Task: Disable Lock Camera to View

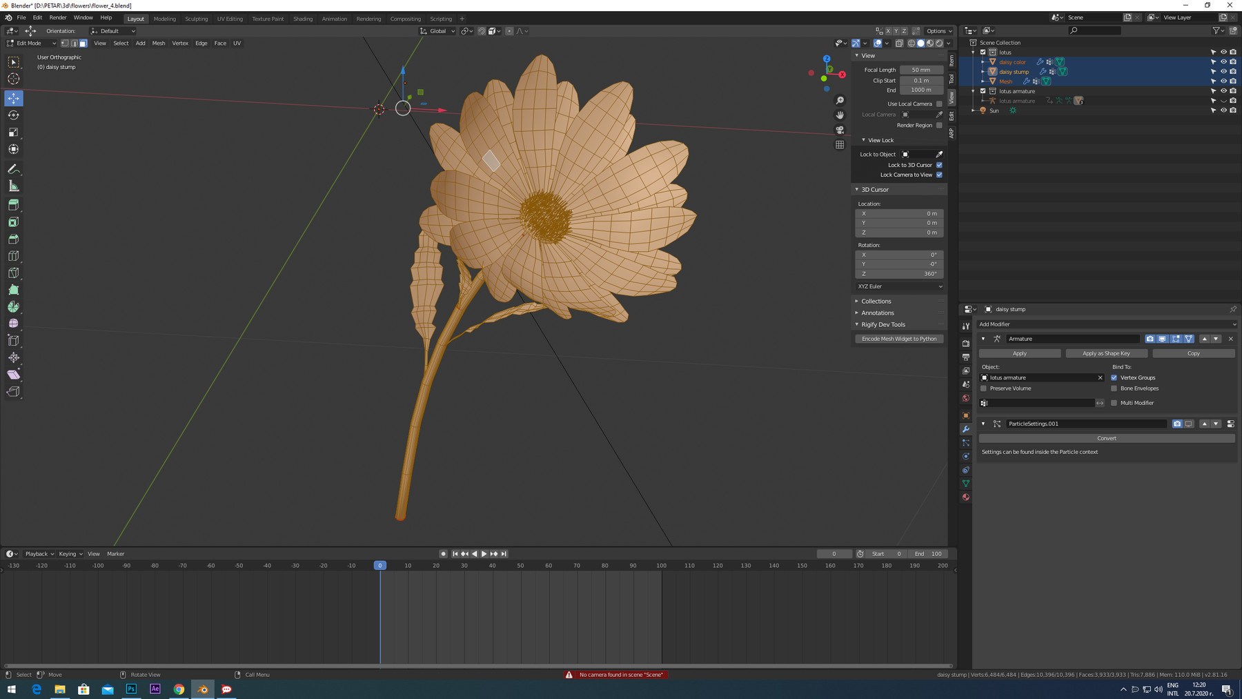Action: (x=940, y=175)
